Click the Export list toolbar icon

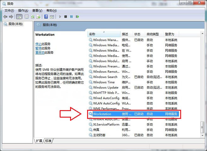tap(38, 17)
